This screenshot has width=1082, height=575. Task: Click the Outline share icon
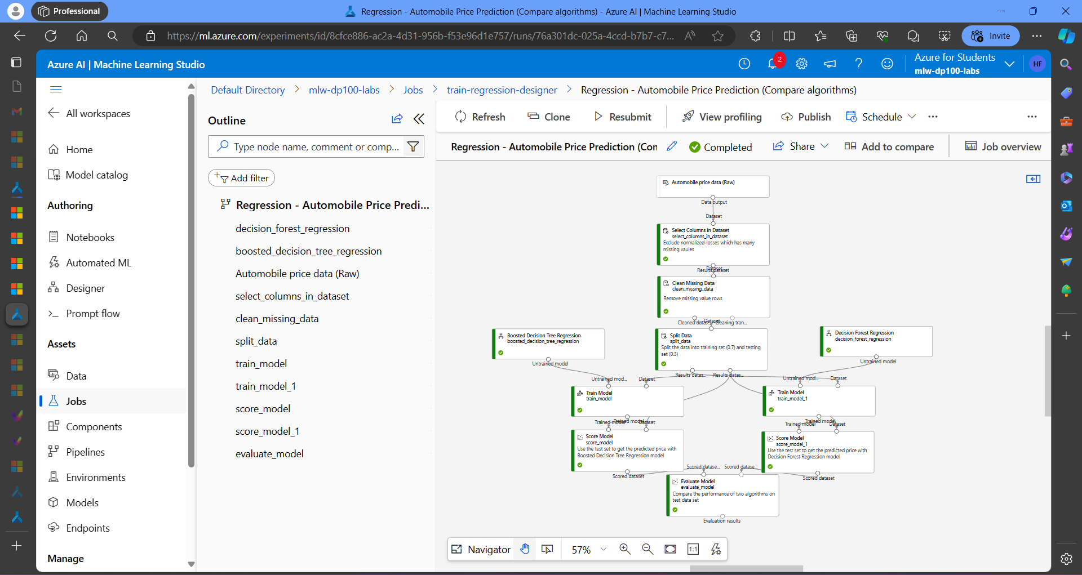[397, 119]
